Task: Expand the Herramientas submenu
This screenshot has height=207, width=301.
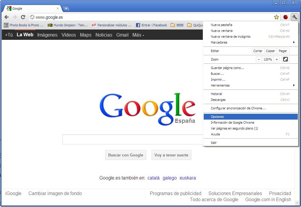Action: click(x=251, y=85)
